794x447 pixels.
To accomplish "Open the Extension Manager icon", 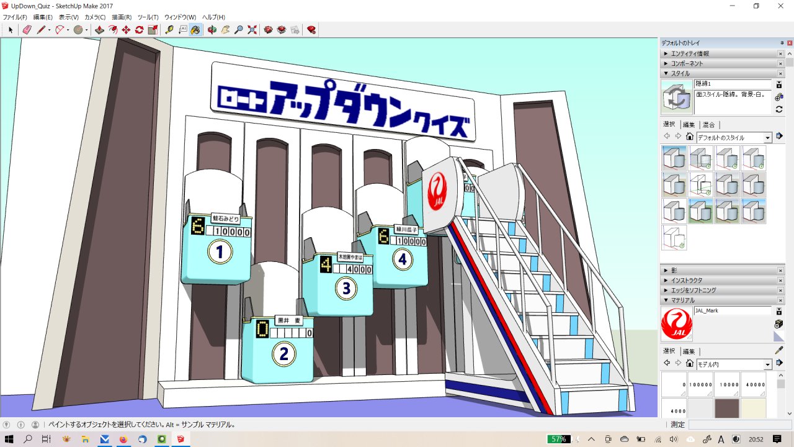I will click(311, 29).
